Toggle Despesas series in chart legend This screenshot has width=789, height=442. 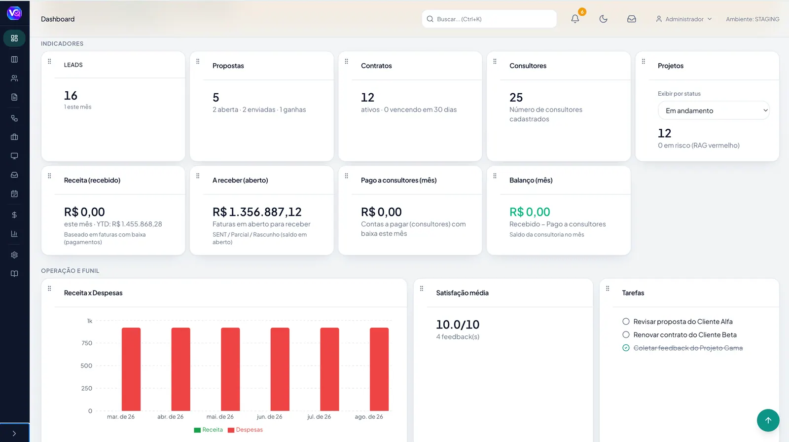click(245, 430)
